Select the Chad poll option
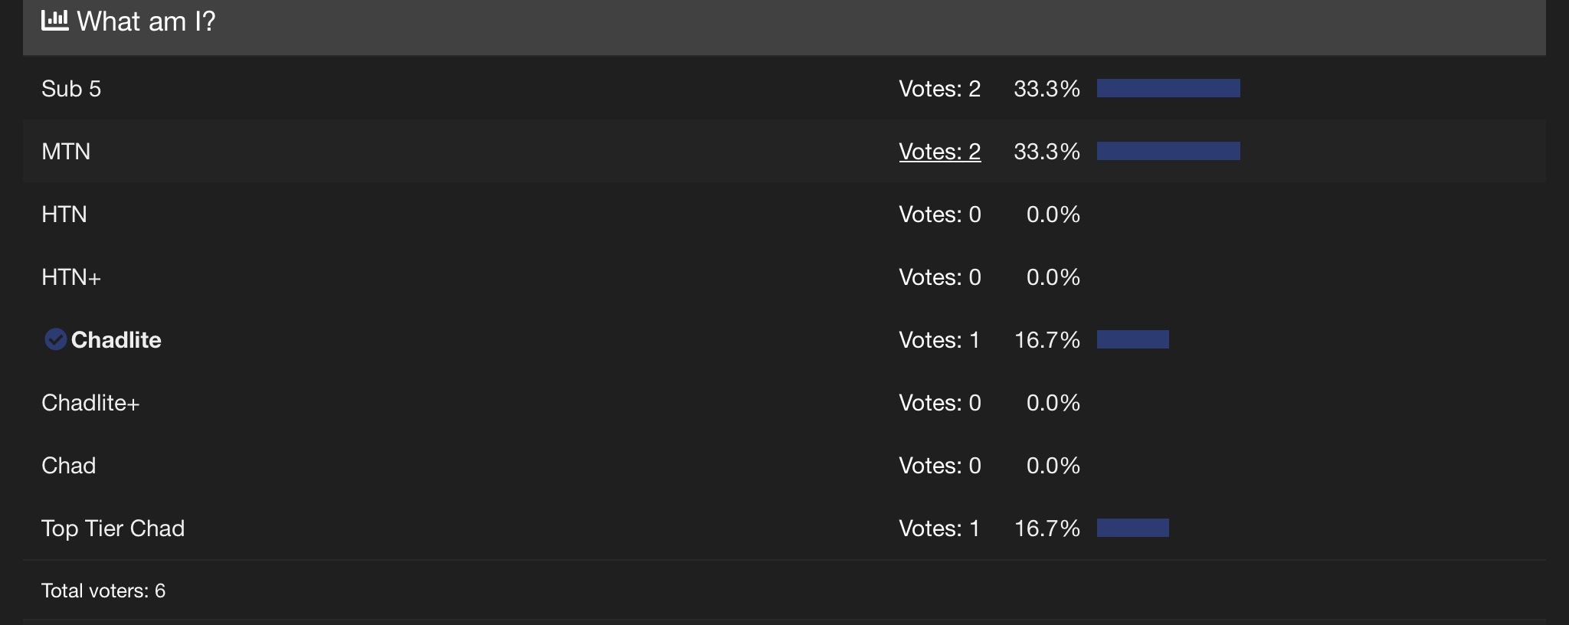1569x625 pixels. (69, 466)
